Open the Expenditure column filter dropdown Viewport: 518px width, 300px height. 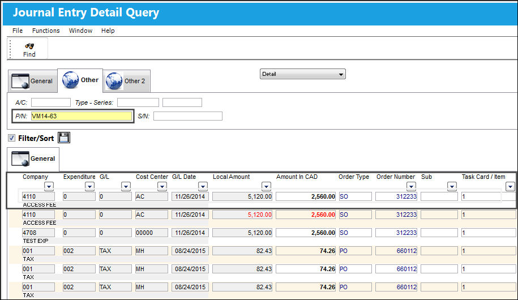coord(89,187)
